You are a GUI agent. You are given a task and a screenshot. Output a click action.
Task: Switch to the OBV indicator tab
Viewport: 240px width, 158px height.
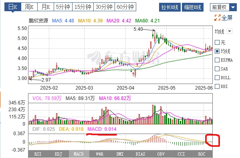pos(161,154)
